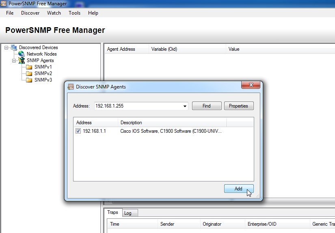Click the dialog's Address column header
Screen dimensions: 335x233
pos(96,123)
